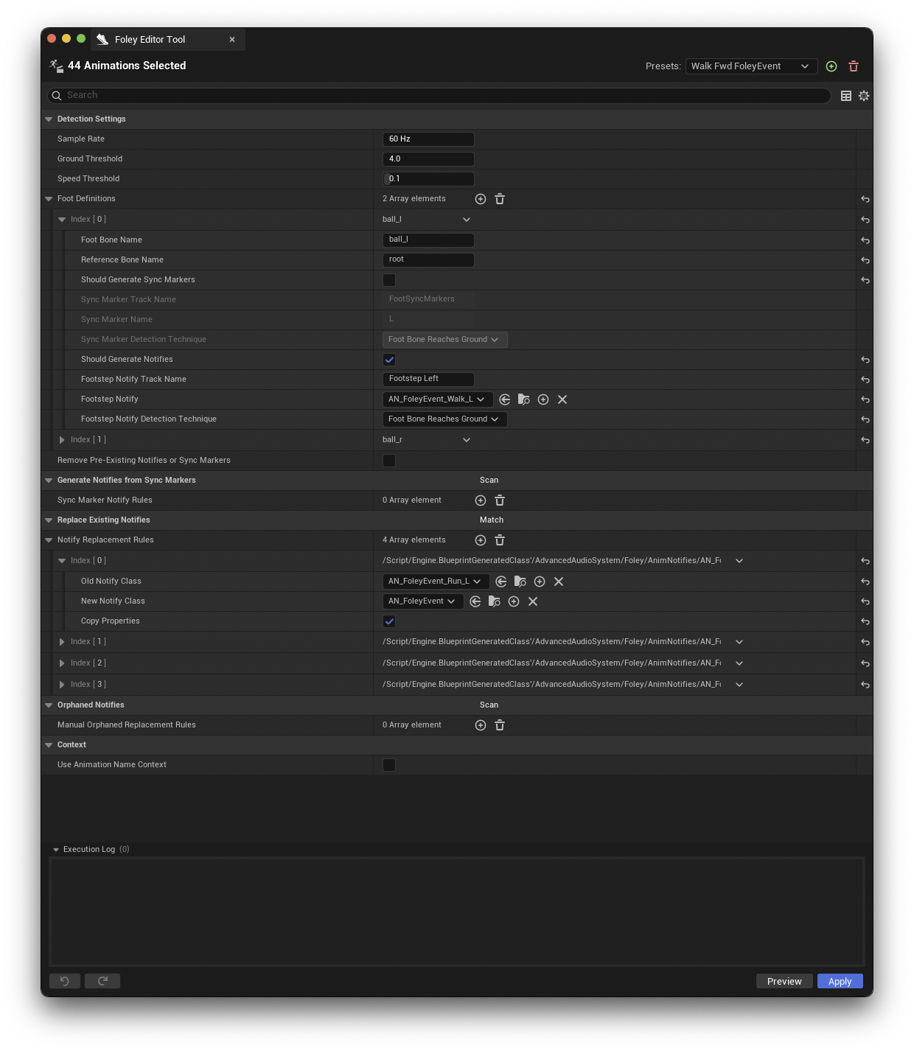
Task: Add element to Notify Replacement Rules
Action: (x=481, y=540)
